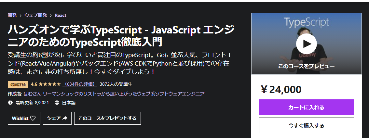Open the React breadcrumb link
The image size is (369, 138).
[61, 16]
